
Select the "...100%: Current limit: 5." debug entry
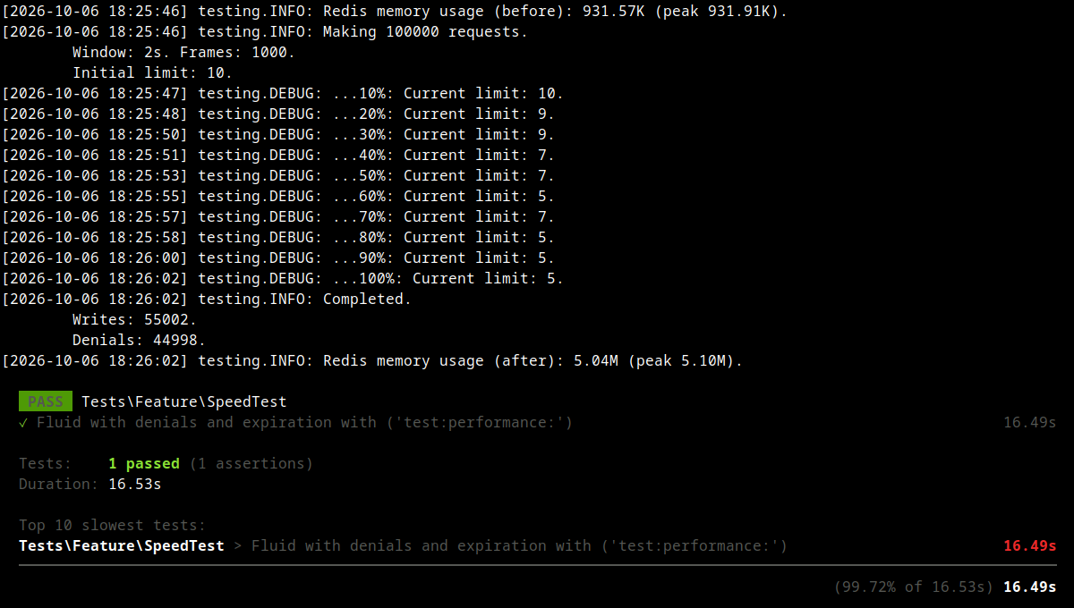[283, 279]
